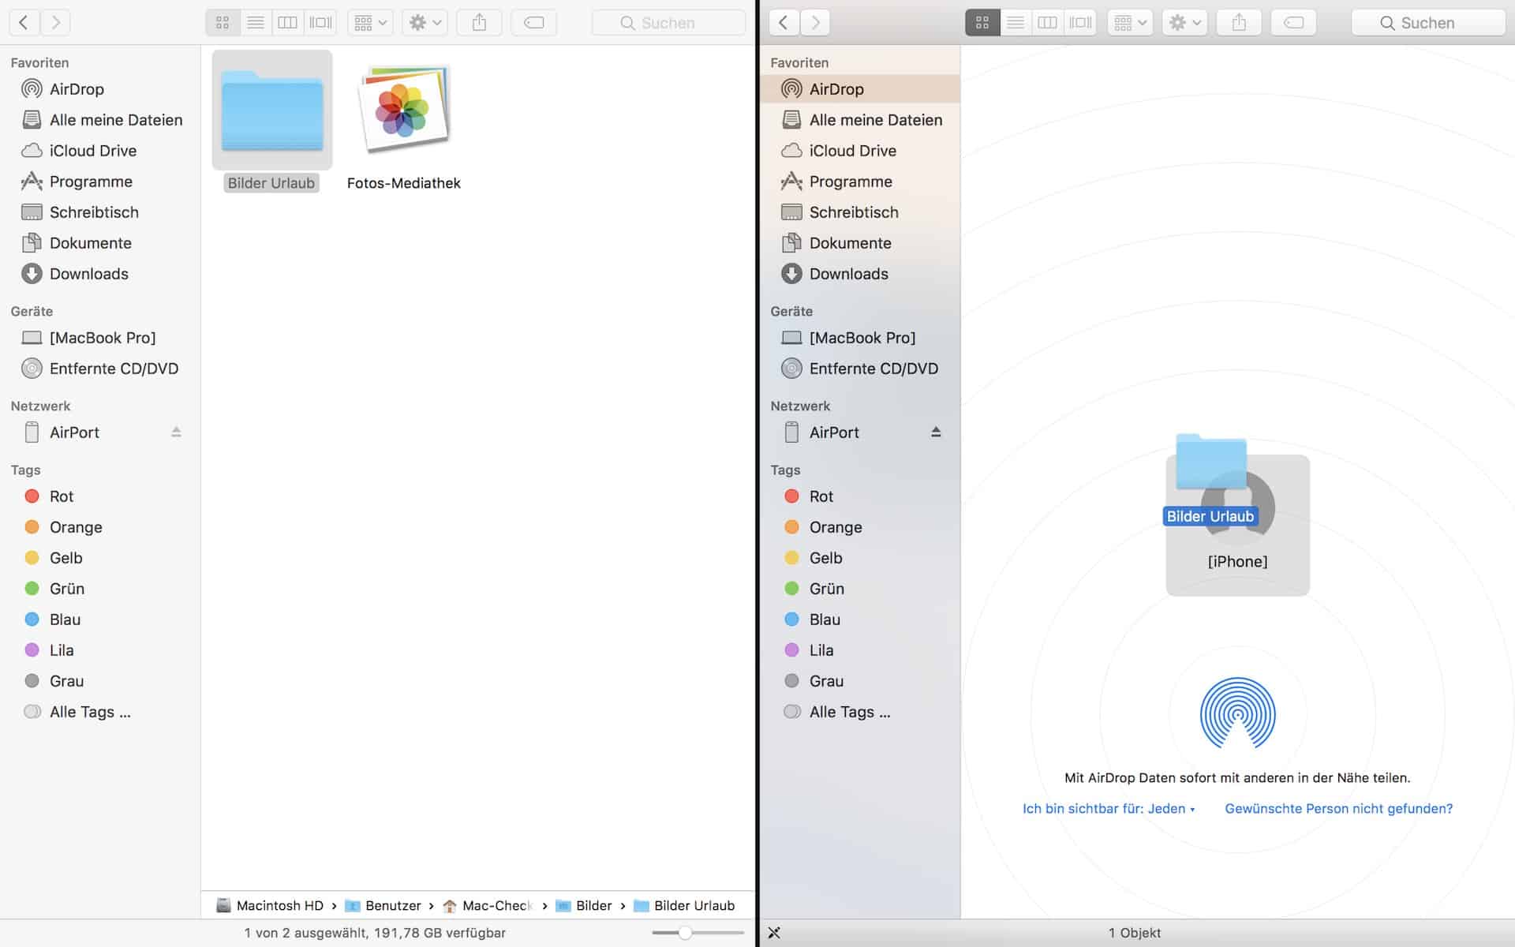
Task: Select [MacBook Pro] device in left sidebar
Action: pos(100,338)
